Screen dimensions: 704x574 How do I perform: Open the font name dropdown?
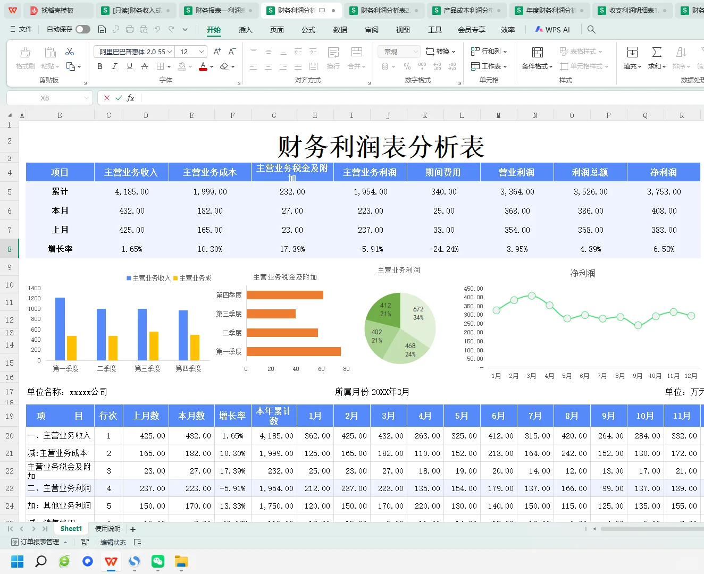point(170,52)
